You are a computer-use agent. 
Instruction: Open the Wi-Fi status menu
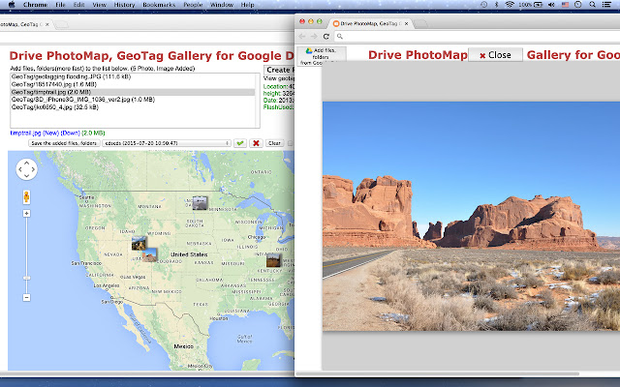tap(510, 5)
